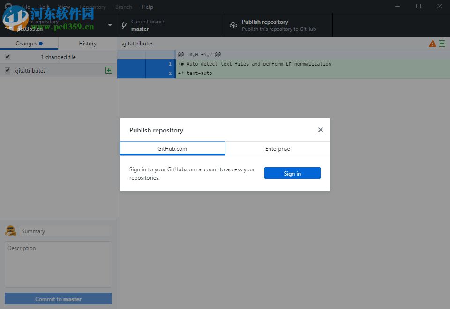Open the Repository menu
The height and width of the screenshot is (309, 450).
(x=92, y=7)
